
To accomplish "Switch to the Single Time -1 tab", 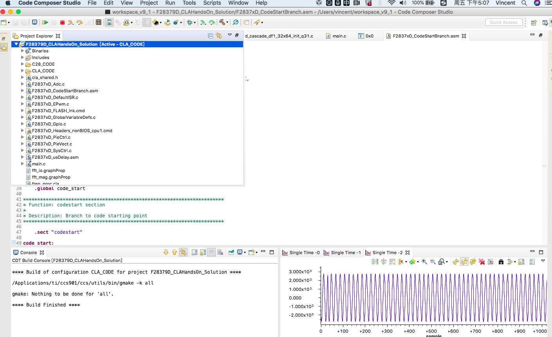I will point(342,253).
